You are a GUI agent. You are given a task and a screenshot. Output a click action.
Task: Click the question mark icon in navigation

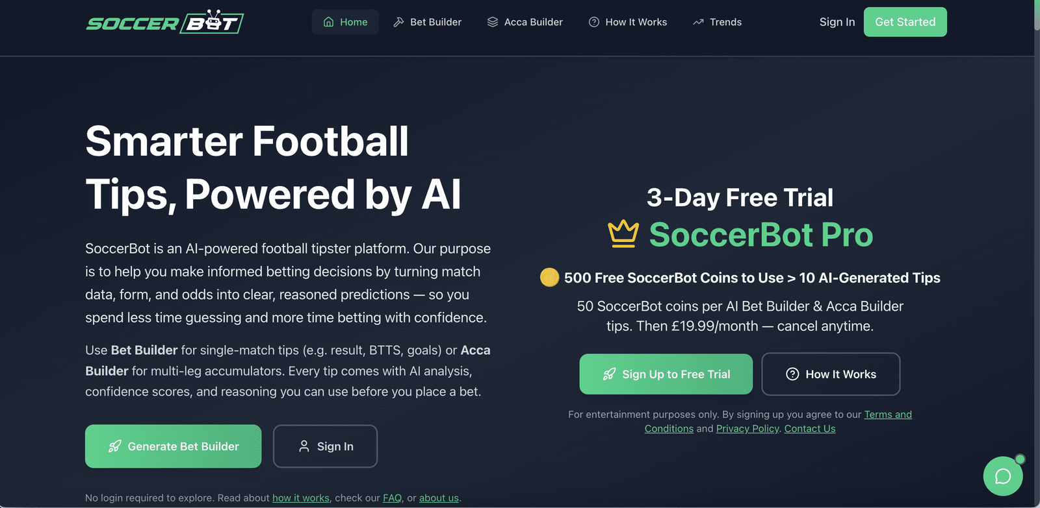594,22
